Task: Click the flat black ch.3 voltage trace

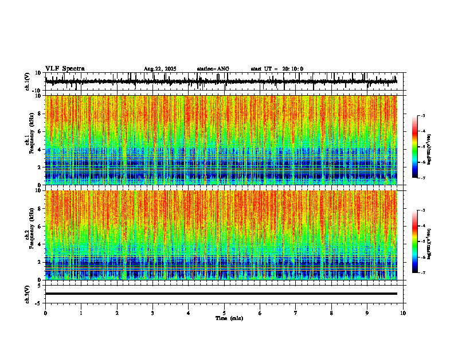Action: pos(221,294)
